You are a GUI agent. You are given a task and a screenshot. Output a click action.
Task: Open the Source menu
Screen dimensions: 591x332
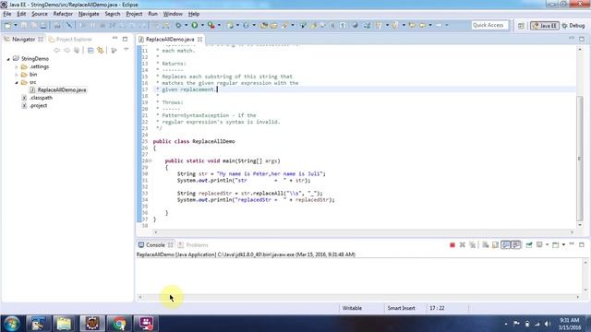(x=40, y=14)
